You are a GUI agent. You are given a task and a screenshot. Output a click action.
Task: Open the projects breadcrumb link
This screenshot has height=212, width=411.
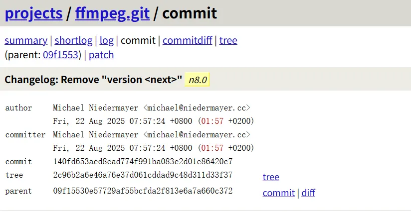(33, 12)
